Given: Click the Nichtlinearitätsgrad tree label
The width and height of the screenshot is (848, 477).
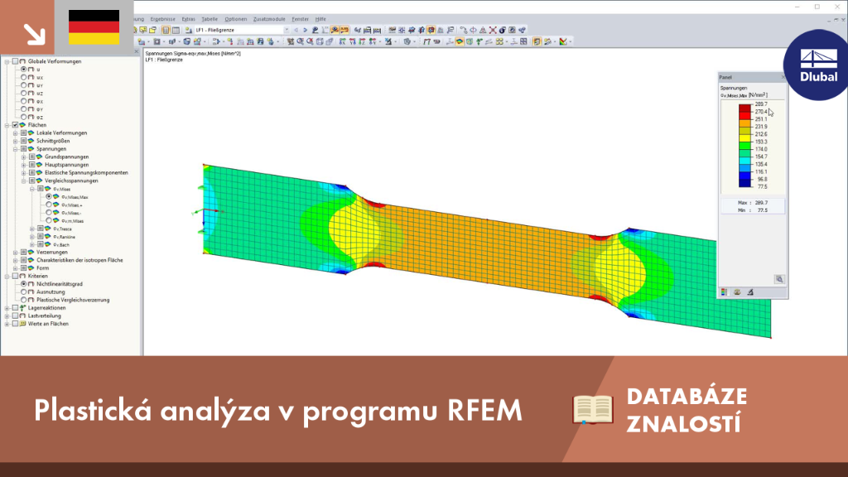Looking at the screenshot, I should 60,284.
